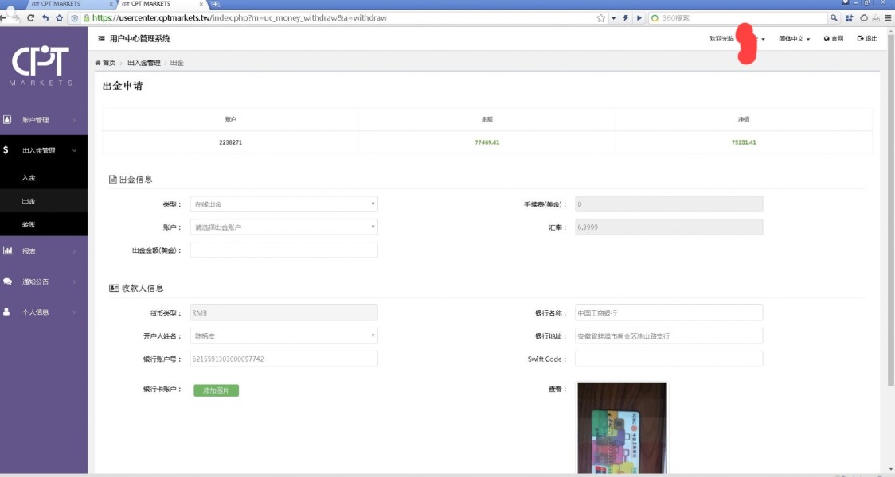Screen dimensions: 895x477
Task: Click the favorites star next to reload
Action: pyautogui.click(x=60, y=18)
